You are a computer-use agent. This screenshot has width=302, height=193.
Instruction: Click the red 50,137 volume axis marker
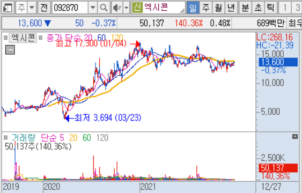[x=278, y=168]
